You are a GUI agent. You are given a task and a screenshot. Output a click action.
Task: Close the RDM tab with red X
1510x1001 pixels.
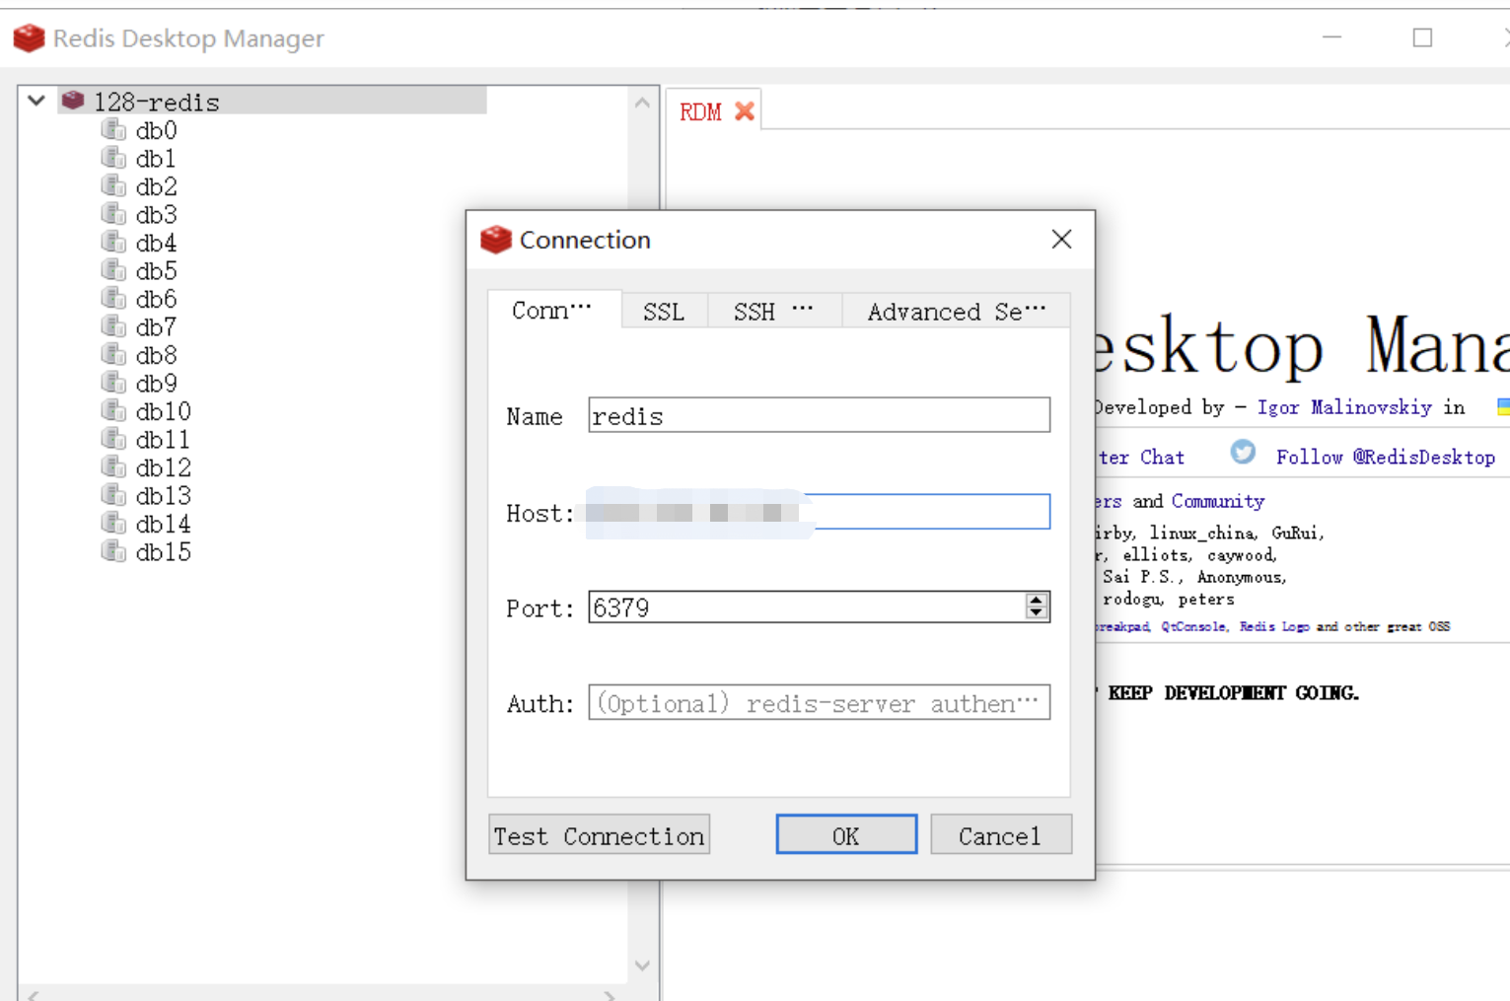745,111
